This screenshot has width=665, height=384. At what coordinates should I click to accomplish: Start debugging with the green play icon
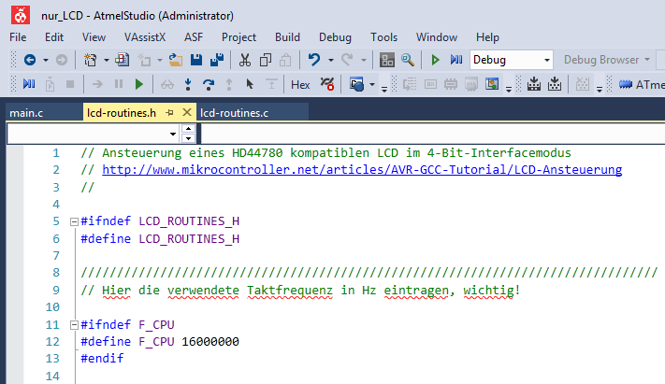click(x=435, y=60)
